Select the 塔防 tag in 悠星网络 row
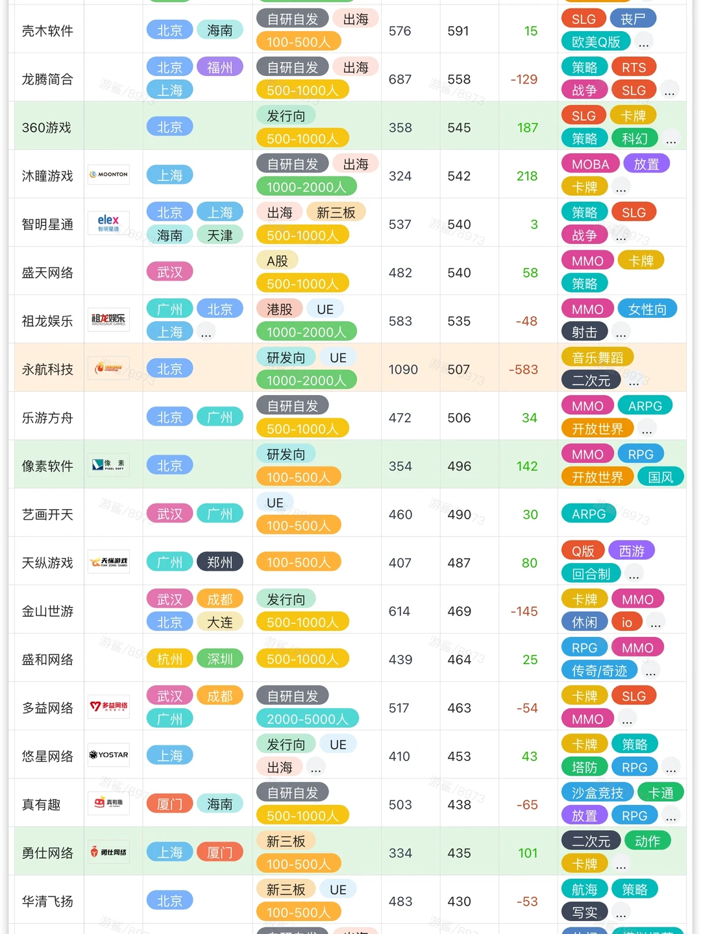 (584, 767)
